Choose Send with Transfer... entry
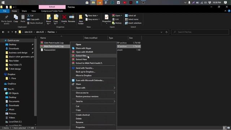This screenshot has height=130, width=231. pos(93,68)
